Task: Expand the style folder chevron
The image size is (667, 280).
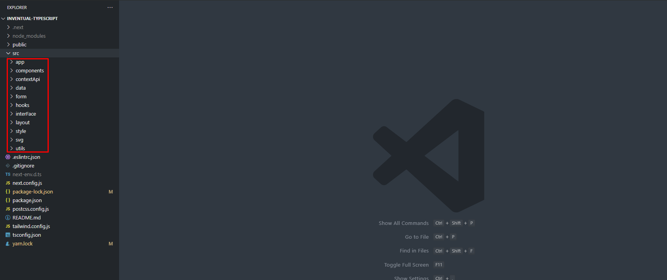Action: 11,131
